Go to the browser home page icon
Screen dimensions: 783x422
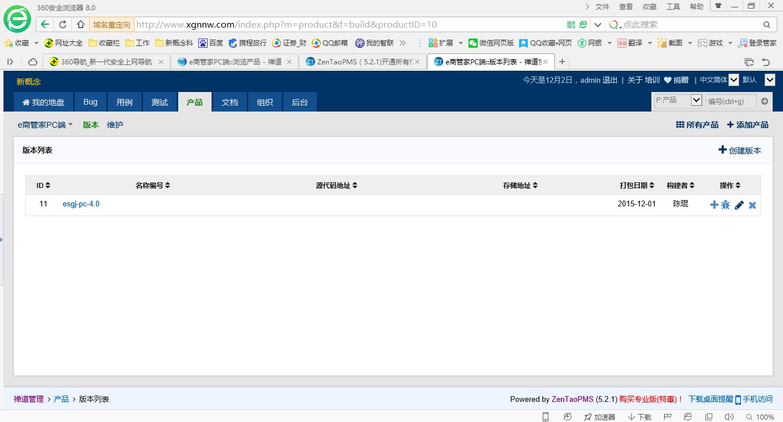point(80,25)
